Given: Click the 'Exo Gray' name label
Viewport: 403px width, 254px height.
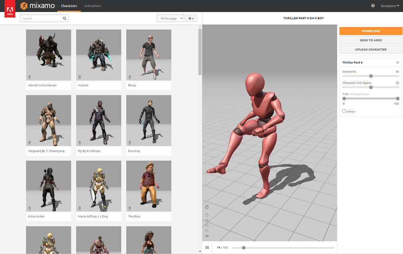Looking at the screenshot, I should point(134,151).
